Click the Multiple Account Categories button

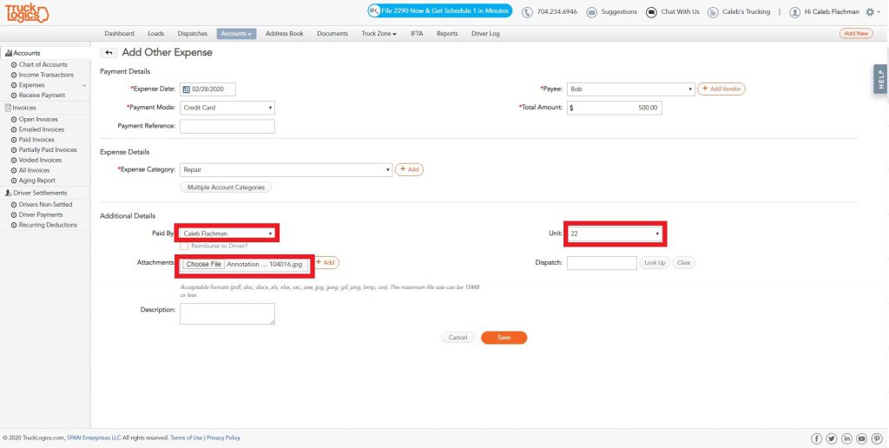click(x=227, y=188)
